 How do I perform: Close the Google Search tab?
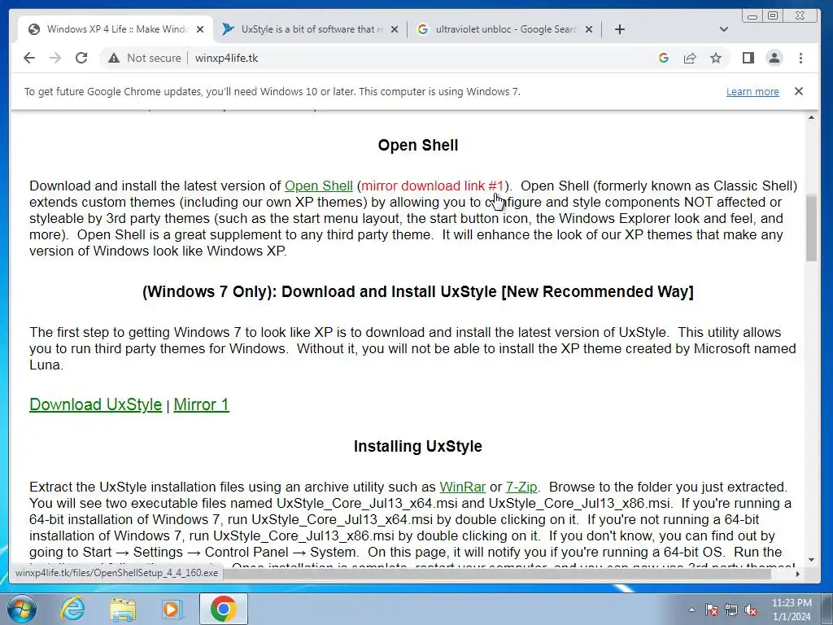click(589, 29)
